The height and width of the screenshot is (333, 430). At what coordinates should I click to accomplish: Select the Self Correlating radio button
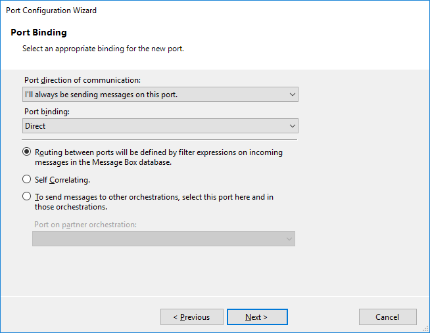[x=26, y=179]
